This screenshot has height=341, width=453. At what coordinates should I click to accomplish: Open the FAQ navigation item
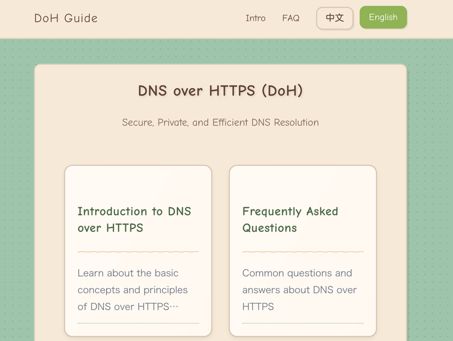291,18
